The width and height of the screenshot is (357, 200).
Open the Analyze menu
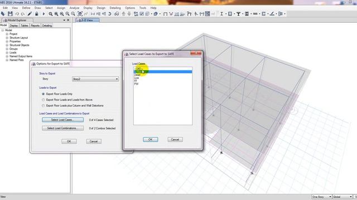click(x=74, y=8)
